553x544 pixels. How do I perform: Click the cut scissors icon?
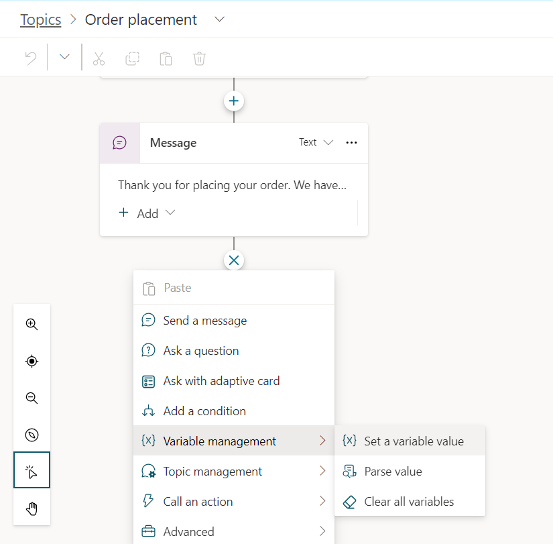click(x=99, y=58)
